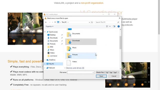Minimize the VLC media player window
Image resolution: width=160 pixels, height=90 pixels.
coord(103,14)
